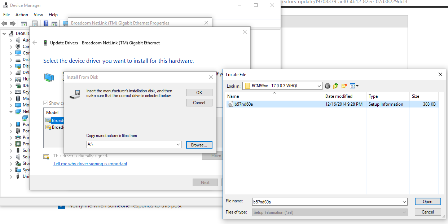Viewport: 448px width, 224px height.
Task: Click the Browse... button
Action: pos(199,145)
